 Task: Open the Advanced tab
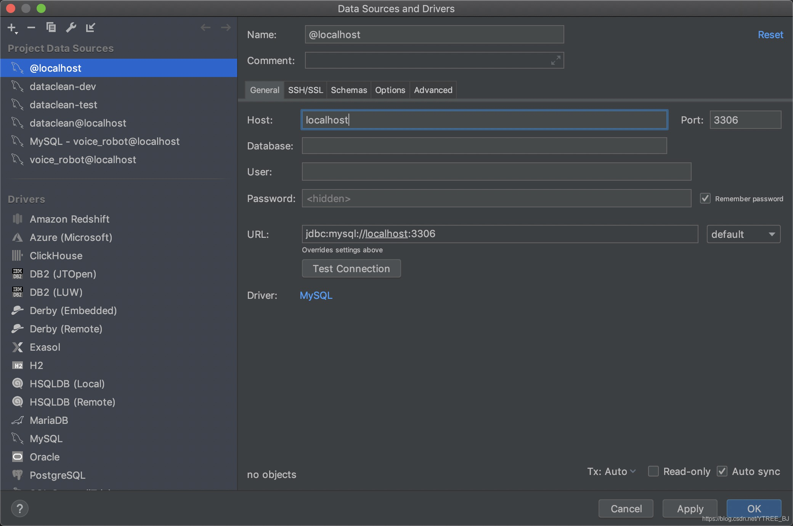click(433, 90)
